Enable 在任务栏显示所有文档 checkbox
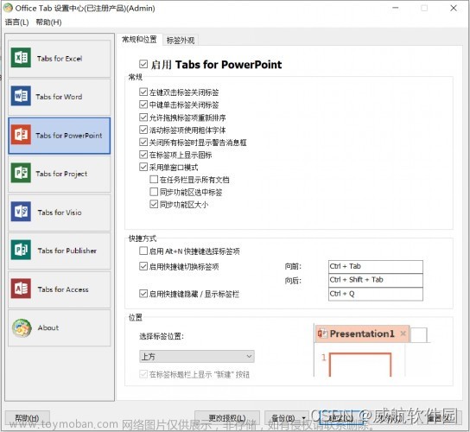 tap(154, 179)
